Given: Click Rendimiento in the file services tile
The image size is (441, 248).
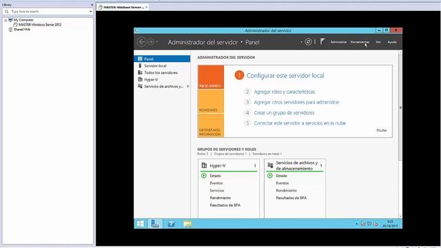Looking at the screenshot, I should pyautogui.click(x=287, y=190).
